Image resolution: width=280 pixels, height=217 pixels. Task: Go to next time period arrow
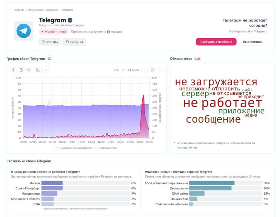160,70
